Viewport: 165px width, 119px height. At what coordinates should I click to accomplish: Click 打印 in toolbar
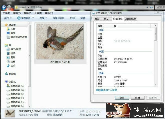pos(72,18)
